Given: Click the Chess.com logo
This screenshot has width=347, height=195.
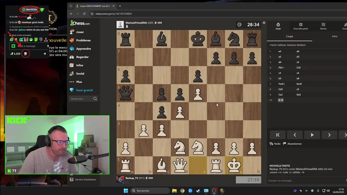Looking at the screenshot, I should [x=80, y=23].
